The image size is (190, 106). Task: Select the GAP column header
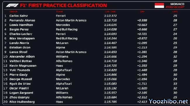(x=142, y=12)
